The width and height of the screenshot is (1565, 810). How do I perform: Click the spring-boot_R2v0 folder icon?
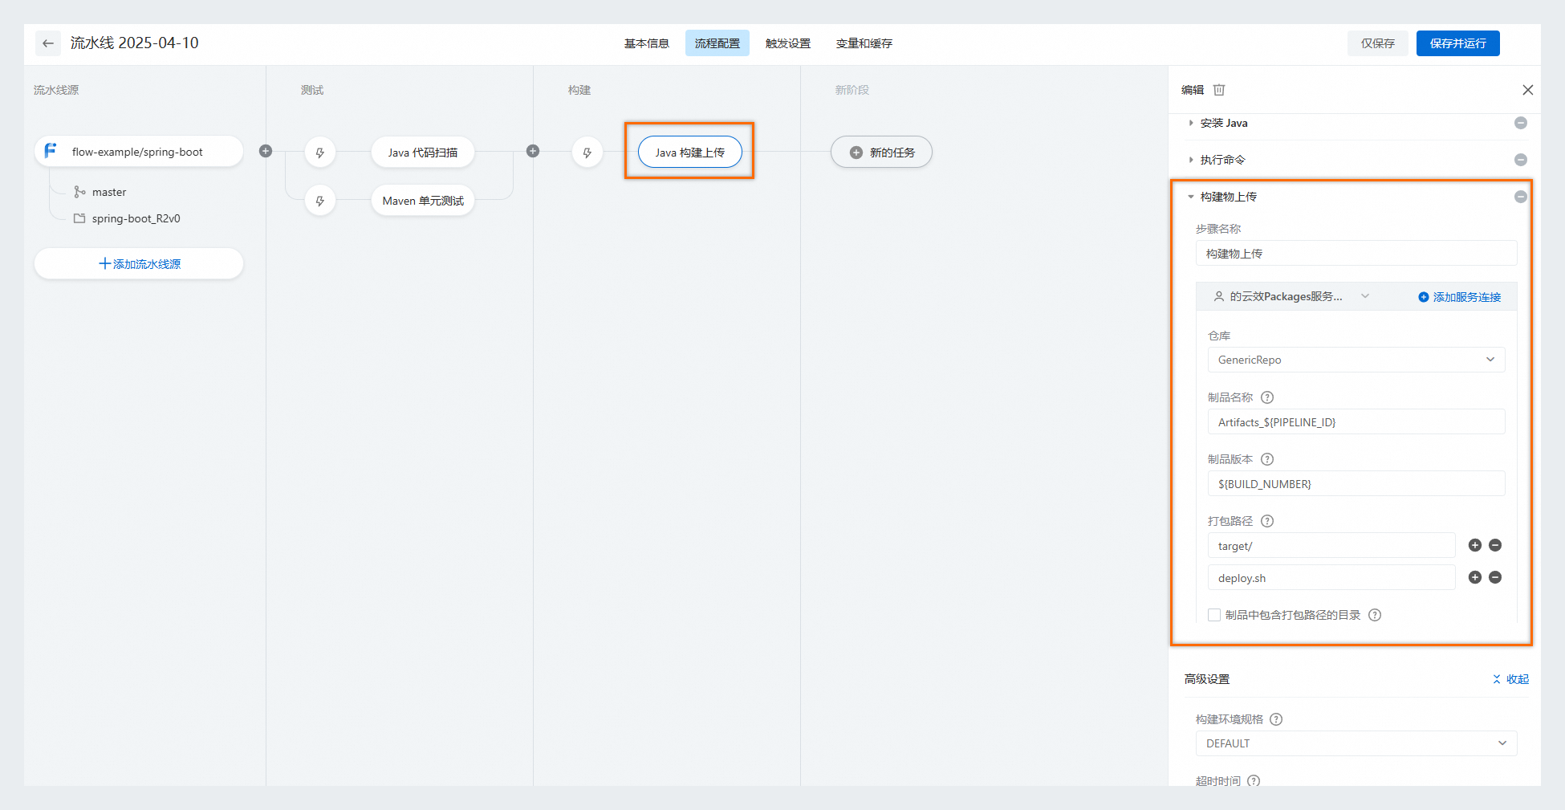(79, 218)
